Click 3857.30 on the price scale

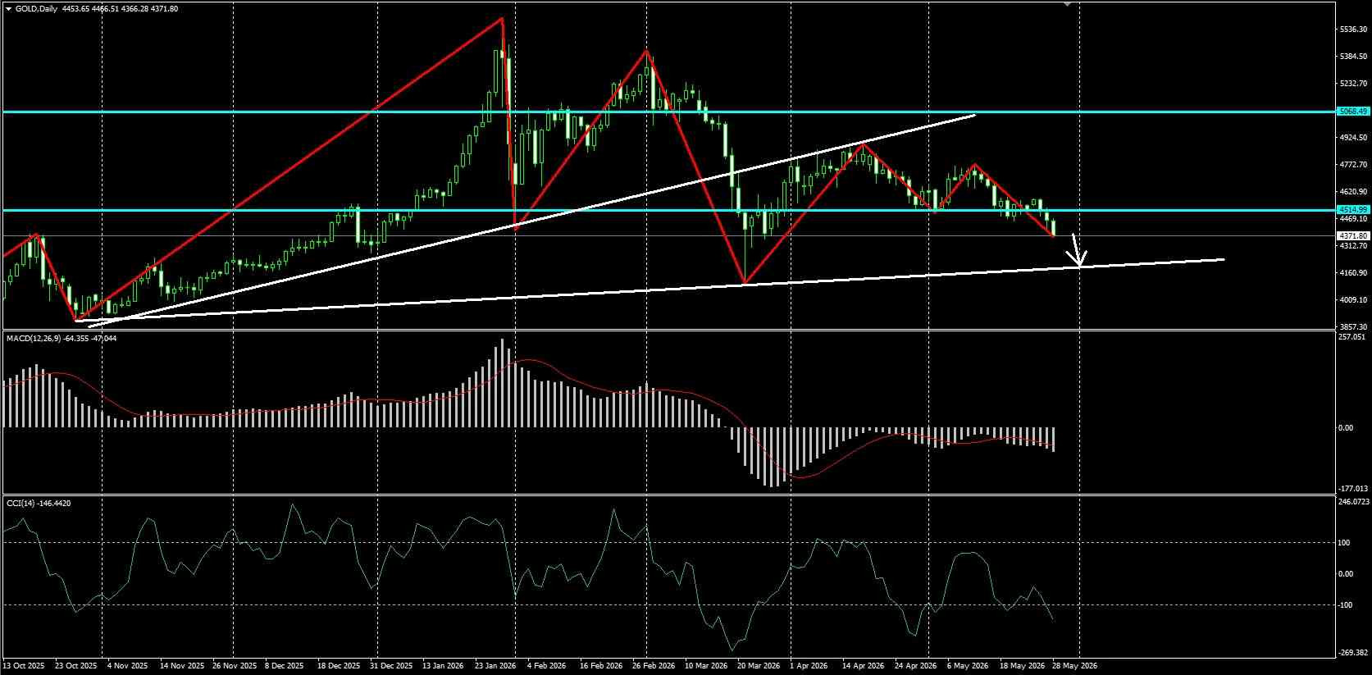coord(1352,326)
